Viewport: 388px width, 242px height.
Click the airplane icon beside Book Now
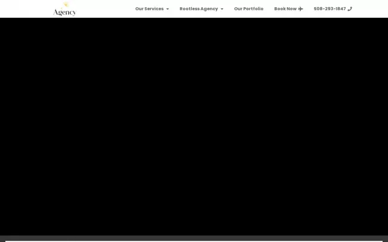301,9
